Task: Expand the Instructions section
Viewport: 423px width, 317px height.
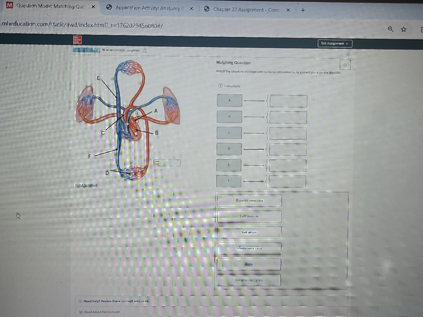Action: click(231, 86)
